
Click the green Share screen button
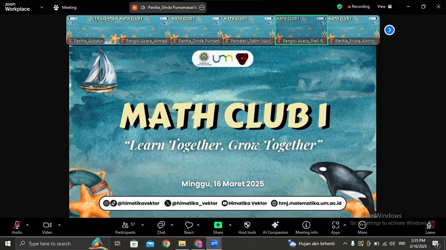(x=218, y=227)
